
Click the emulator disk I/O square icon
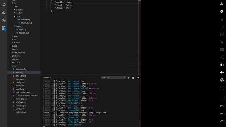point(222,35)
